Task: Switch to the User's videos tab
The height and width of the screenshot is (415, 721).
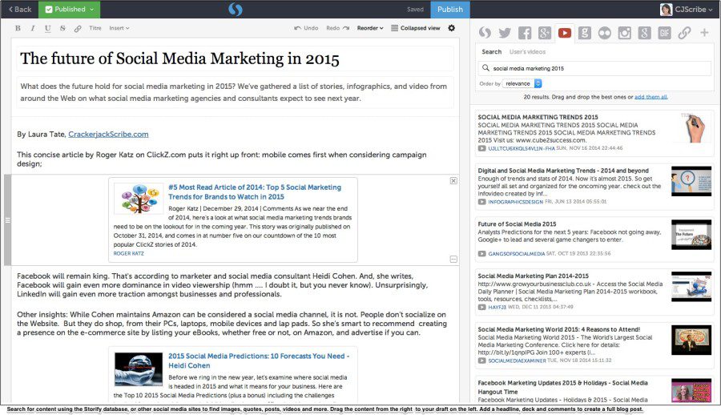Action: [x=527, y=51]
